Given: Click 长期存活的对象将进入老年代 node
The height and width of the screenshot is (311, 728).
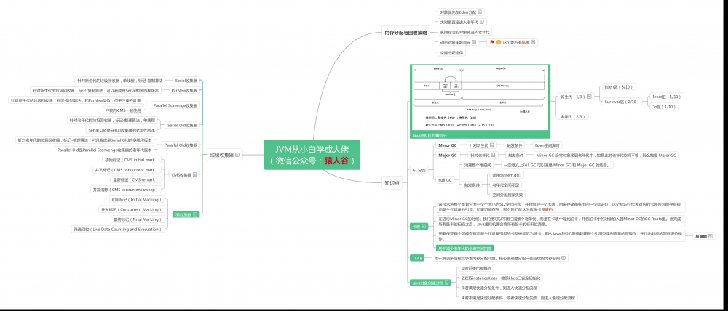Looking at the screenshot, I should (464, 32).
